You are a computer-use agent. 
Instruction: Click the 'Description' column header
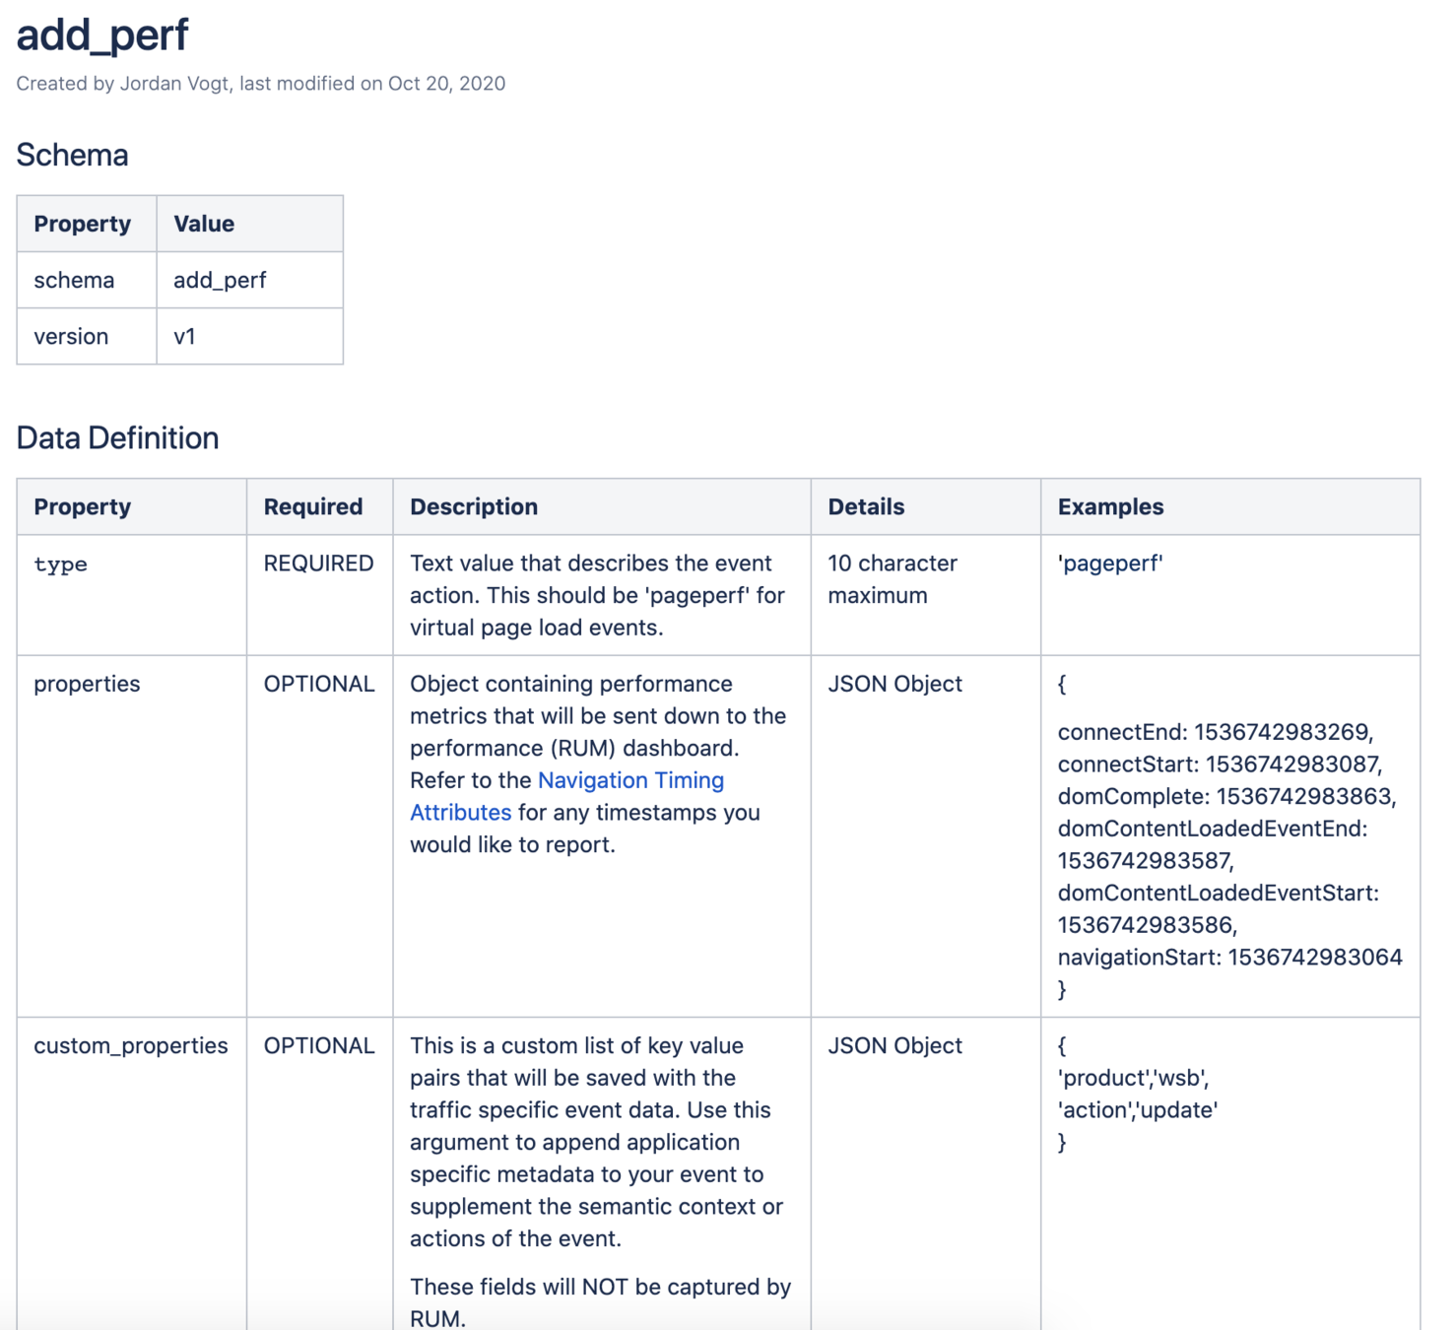(602, 506)
